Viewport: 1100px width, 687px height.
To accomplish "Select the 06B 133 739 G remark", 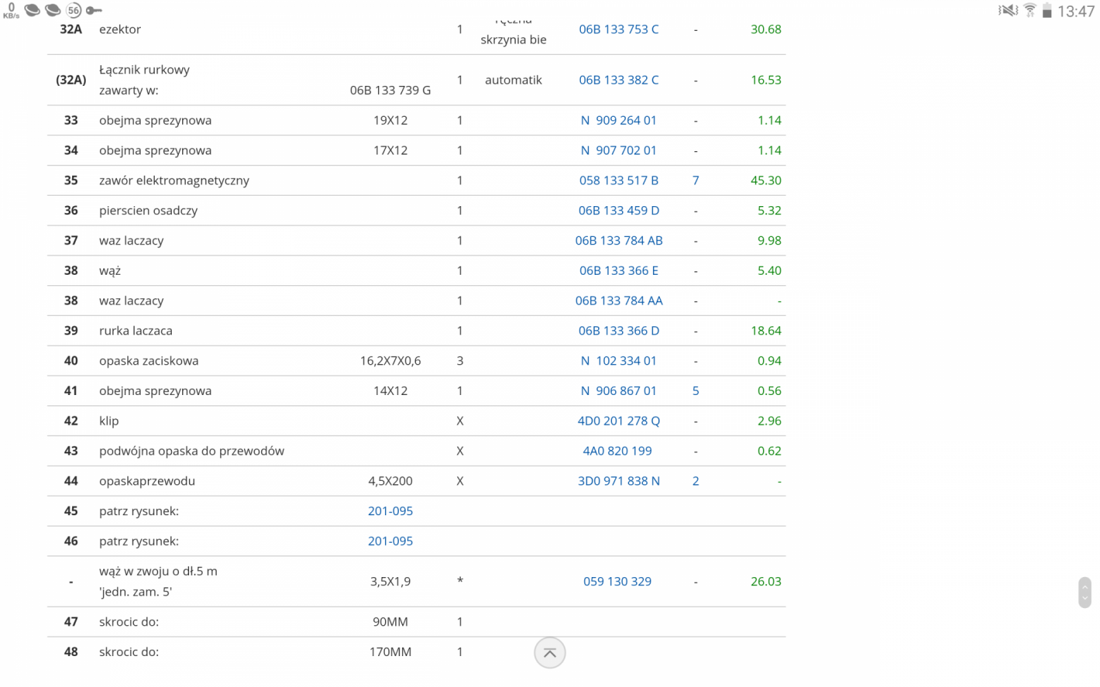I will [390, 91].
